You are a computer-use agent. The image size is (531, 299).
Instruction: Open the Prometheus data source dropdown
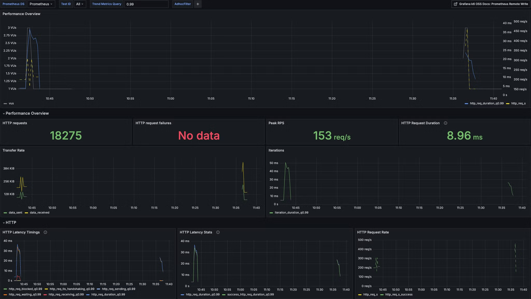[x=41, y=4]
